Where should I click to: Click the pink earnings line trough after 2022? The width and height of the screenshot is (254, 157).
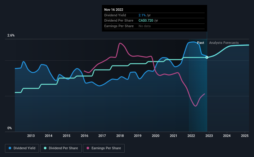(x=196, y=106)
